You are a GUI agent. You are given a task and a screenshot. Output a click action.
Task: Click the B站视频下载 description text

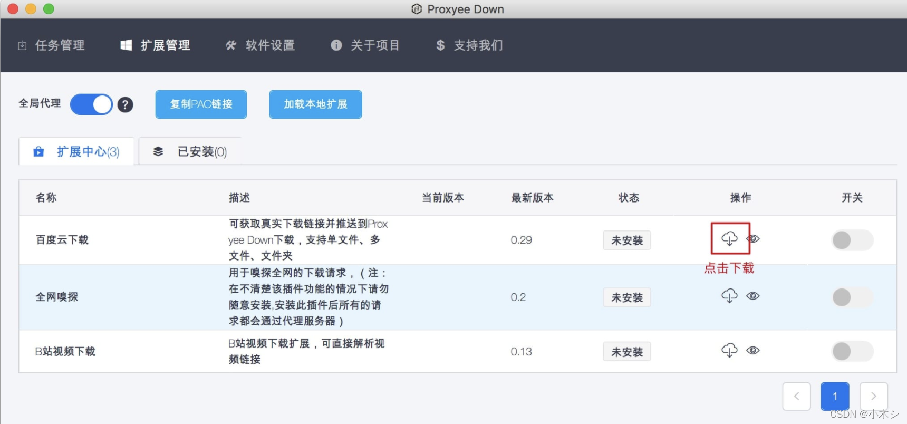pyautogui.click(x=306, y=351)
